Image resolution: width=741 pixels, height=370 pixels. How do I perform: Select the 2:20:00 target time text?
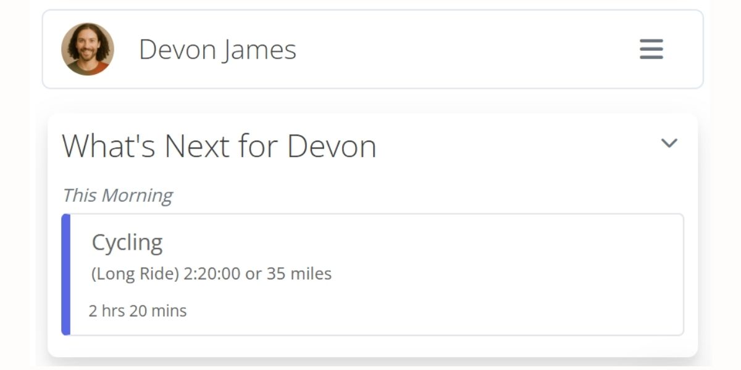pos(212,274)
